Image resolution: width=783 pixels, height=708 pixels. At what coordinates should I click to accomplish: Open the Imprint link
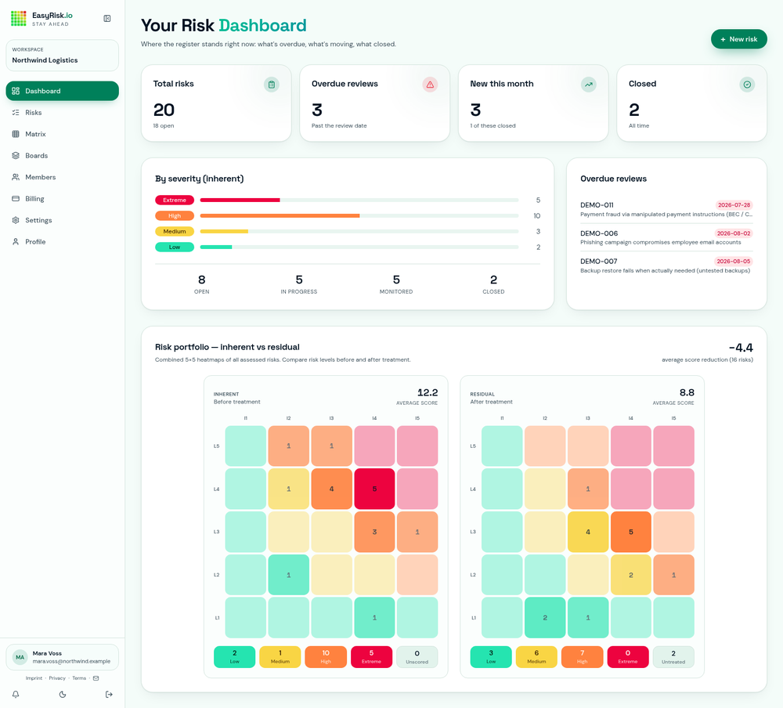point(34,678)
